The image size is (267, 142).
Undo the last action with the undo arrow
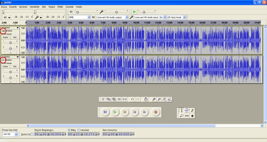click(x=132, y=99)
